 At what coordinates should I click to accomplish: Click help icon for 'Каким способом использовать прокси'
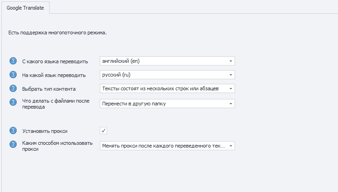13,144
